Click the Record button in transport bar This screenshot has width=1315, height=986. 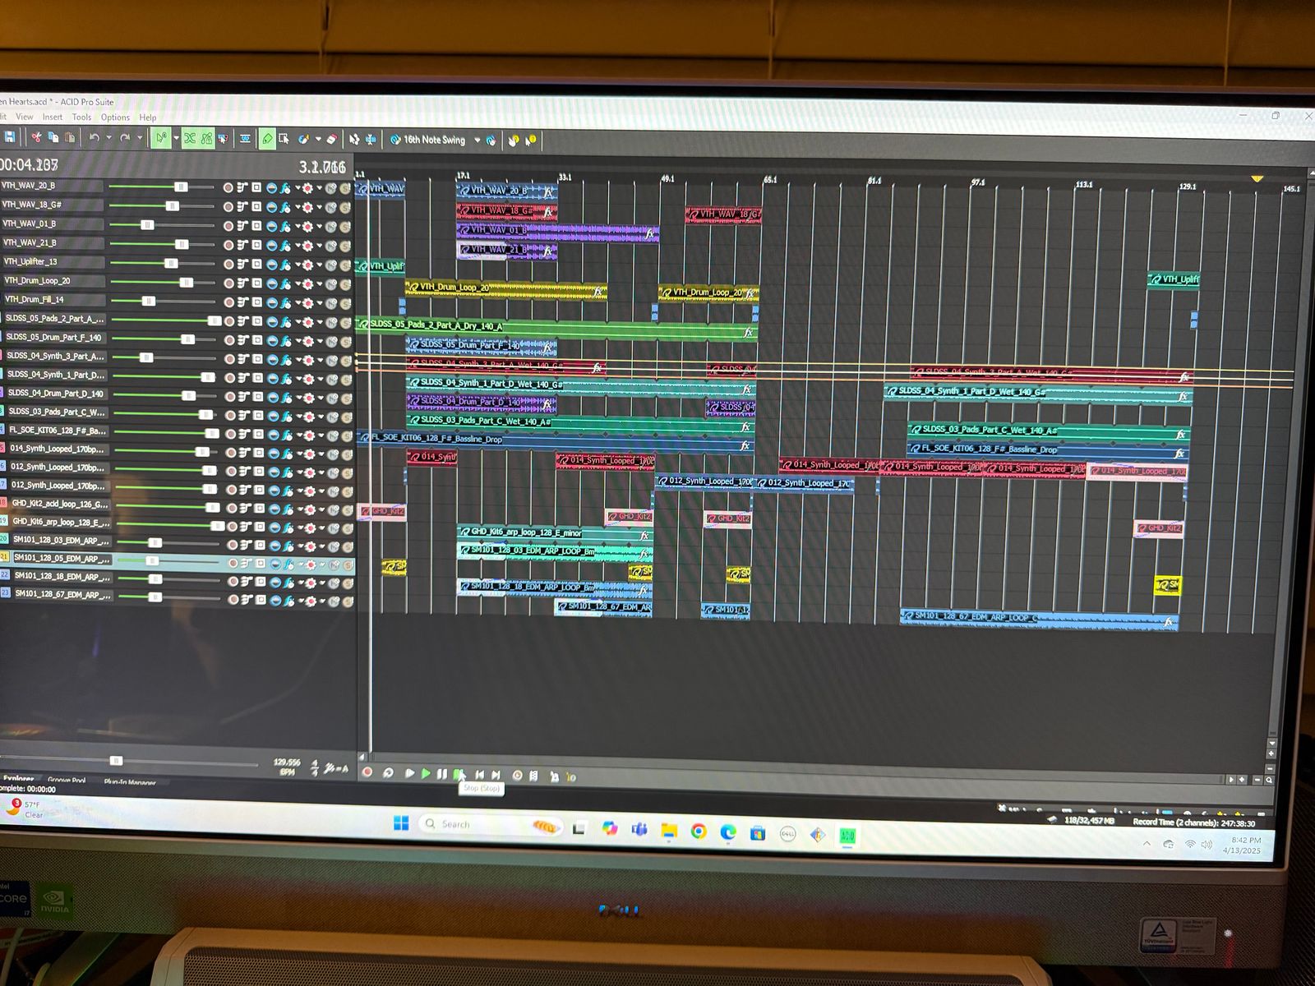367,773
